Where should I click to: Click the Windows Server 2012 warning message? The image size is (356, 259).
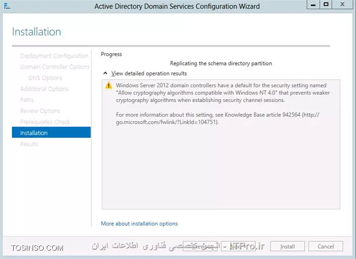coord(223,93)
